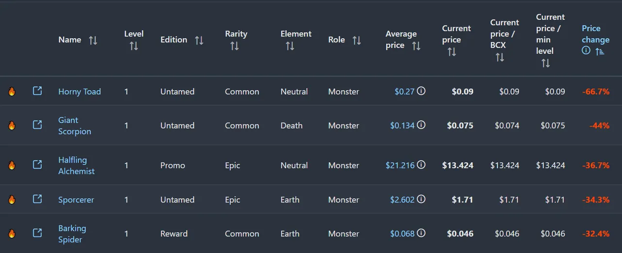Viewport: 622px width, 253px height.
Task: Click the info icon under Price change header
Action: click(586, 50)
